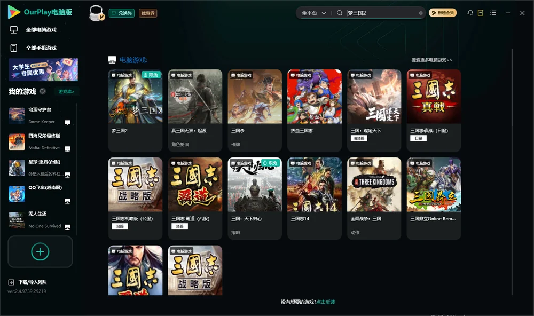Click the yellow mini-window icon in title bar
The image size is (534, 316).
point(481,13)
